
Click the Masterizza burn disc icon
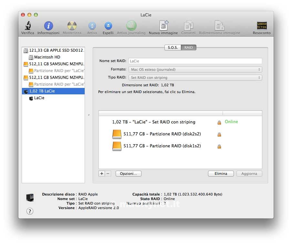[72, 26]
